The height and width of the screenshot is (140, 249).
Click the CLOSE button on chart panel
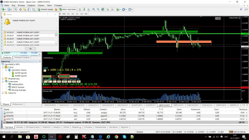click(64, 76)
